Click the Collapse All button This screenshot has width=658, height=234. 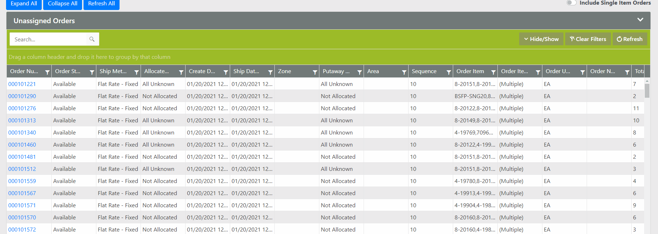[x=62, y=4]
